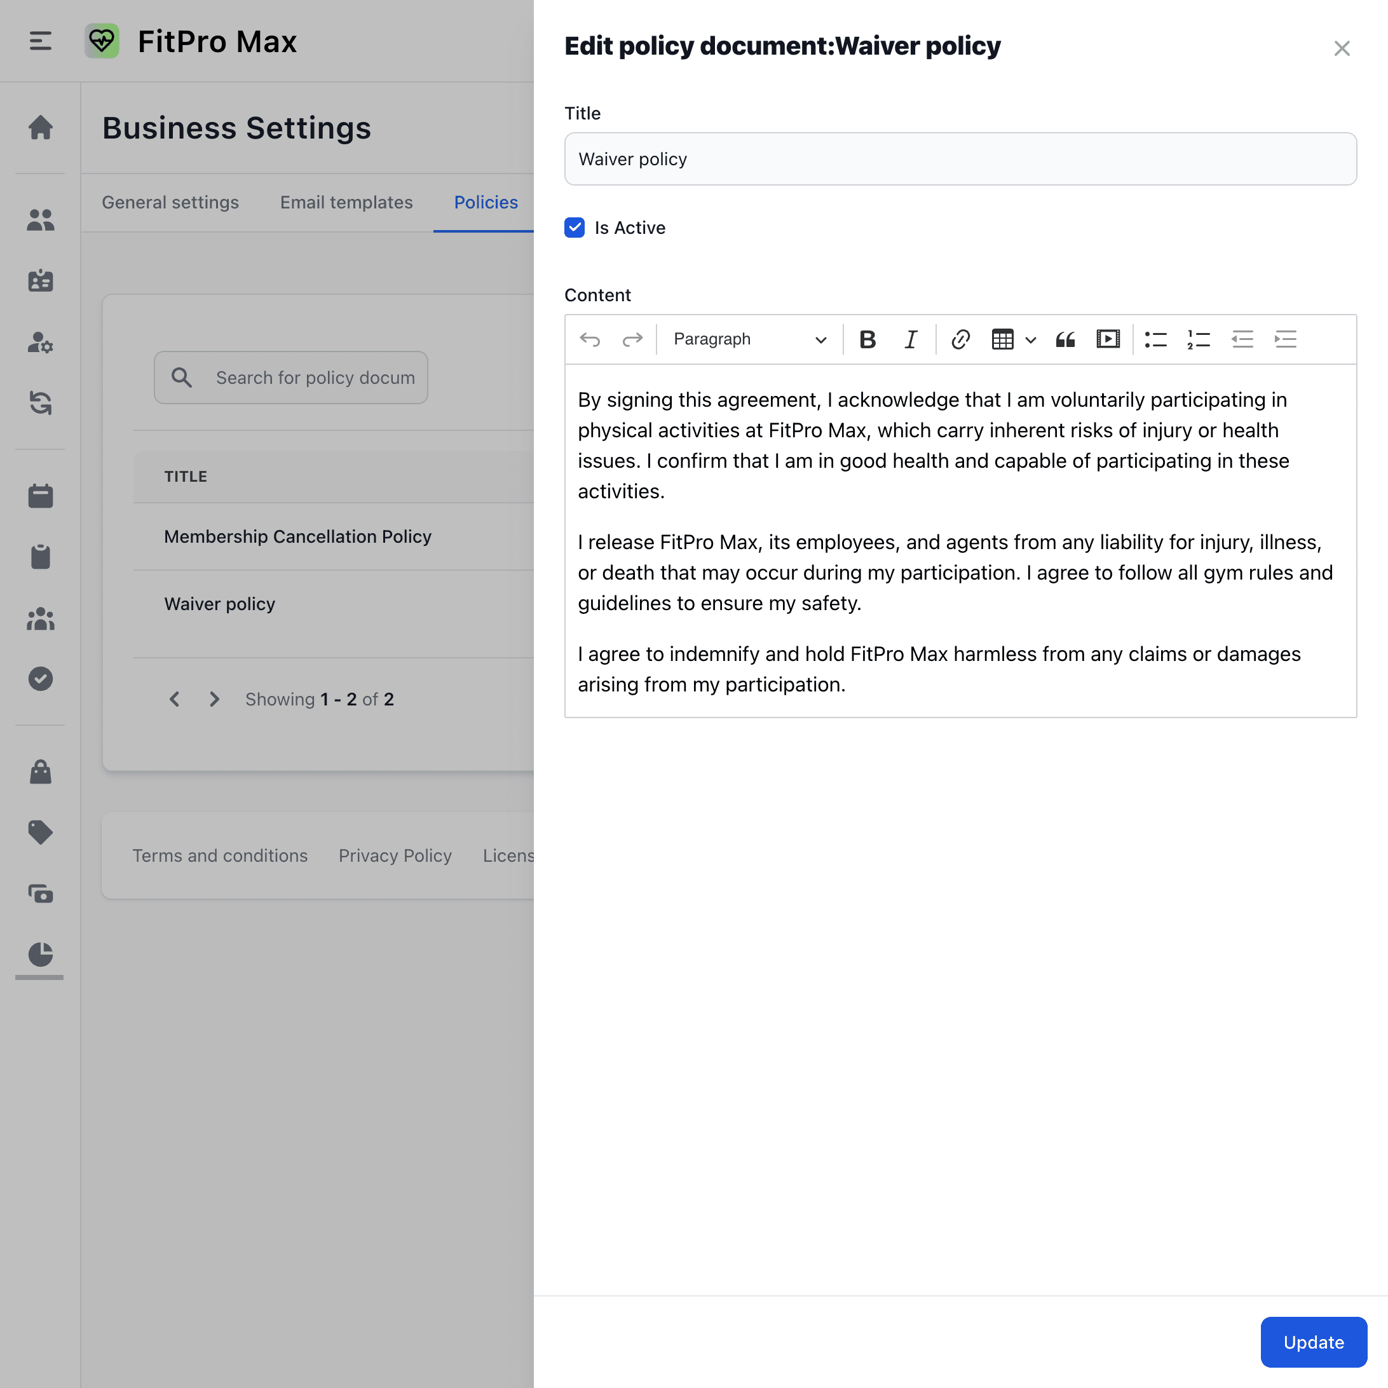Click the Update button

[x=1312, y=1342]
